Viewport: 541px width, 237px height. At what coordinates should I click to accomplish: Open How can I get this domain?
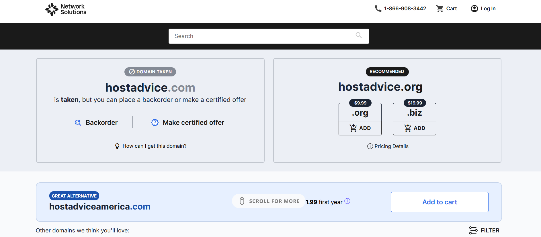pyautogui.click(x=155, y=146)
